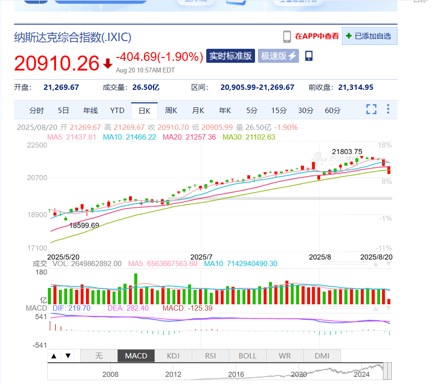Click the fullscreen chart icon
This screenshot has width=440, height=384.
click(371, 109)
